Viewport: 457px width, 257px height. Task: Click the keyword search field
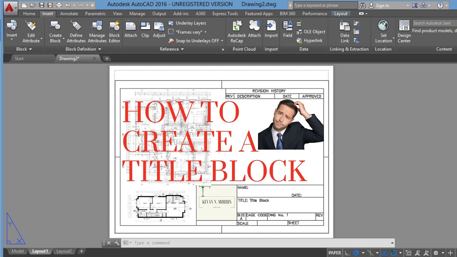point(325,5)
